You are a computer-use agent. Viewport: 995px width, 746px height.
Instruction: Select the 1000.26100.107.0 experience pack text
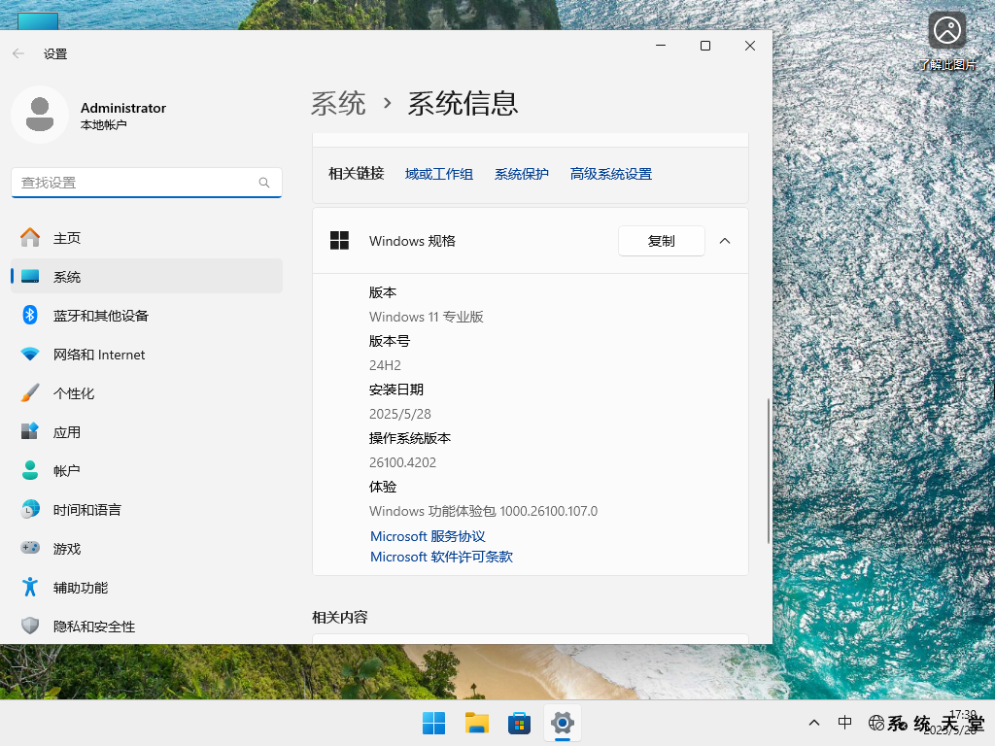click(x=549, y=511)
